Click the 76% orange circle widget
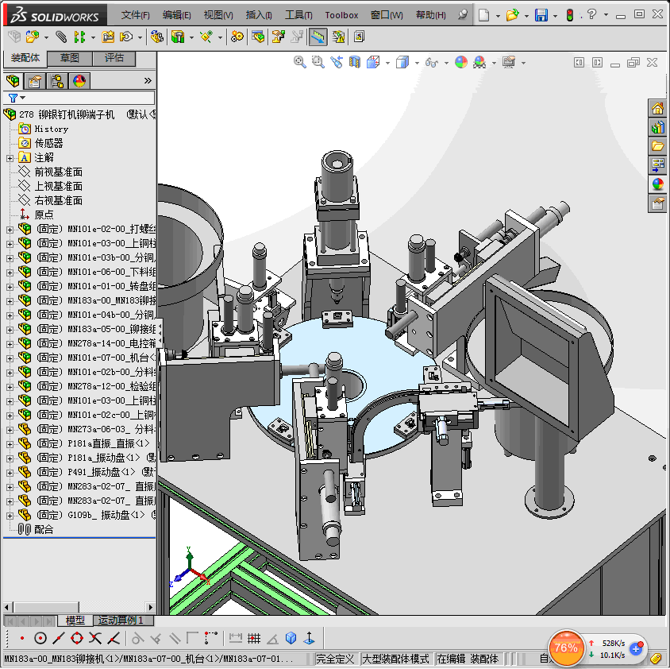670x669 pixels. 566,648
